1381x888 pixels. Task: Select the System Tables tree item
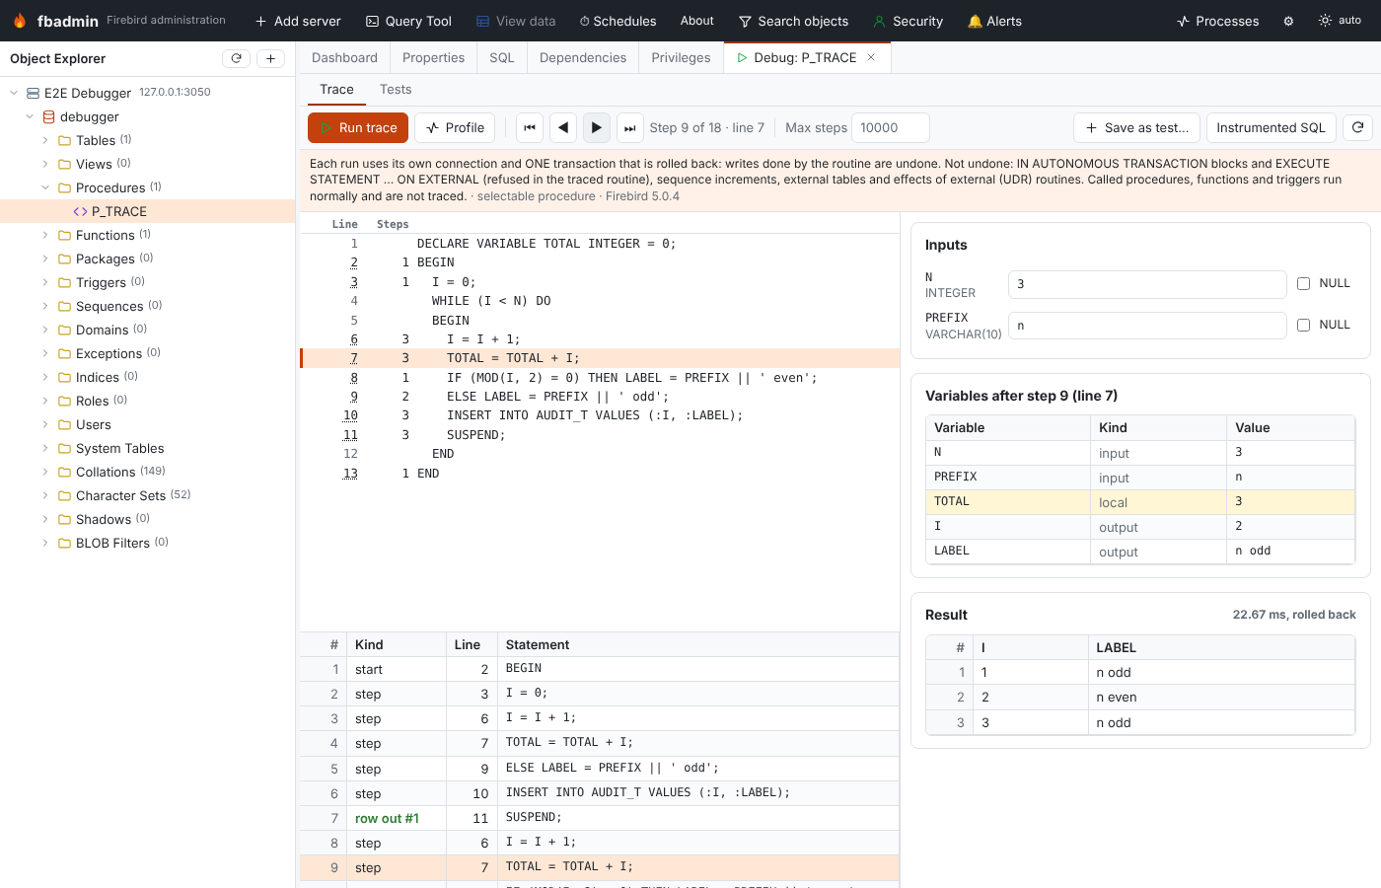coord(120,448)
